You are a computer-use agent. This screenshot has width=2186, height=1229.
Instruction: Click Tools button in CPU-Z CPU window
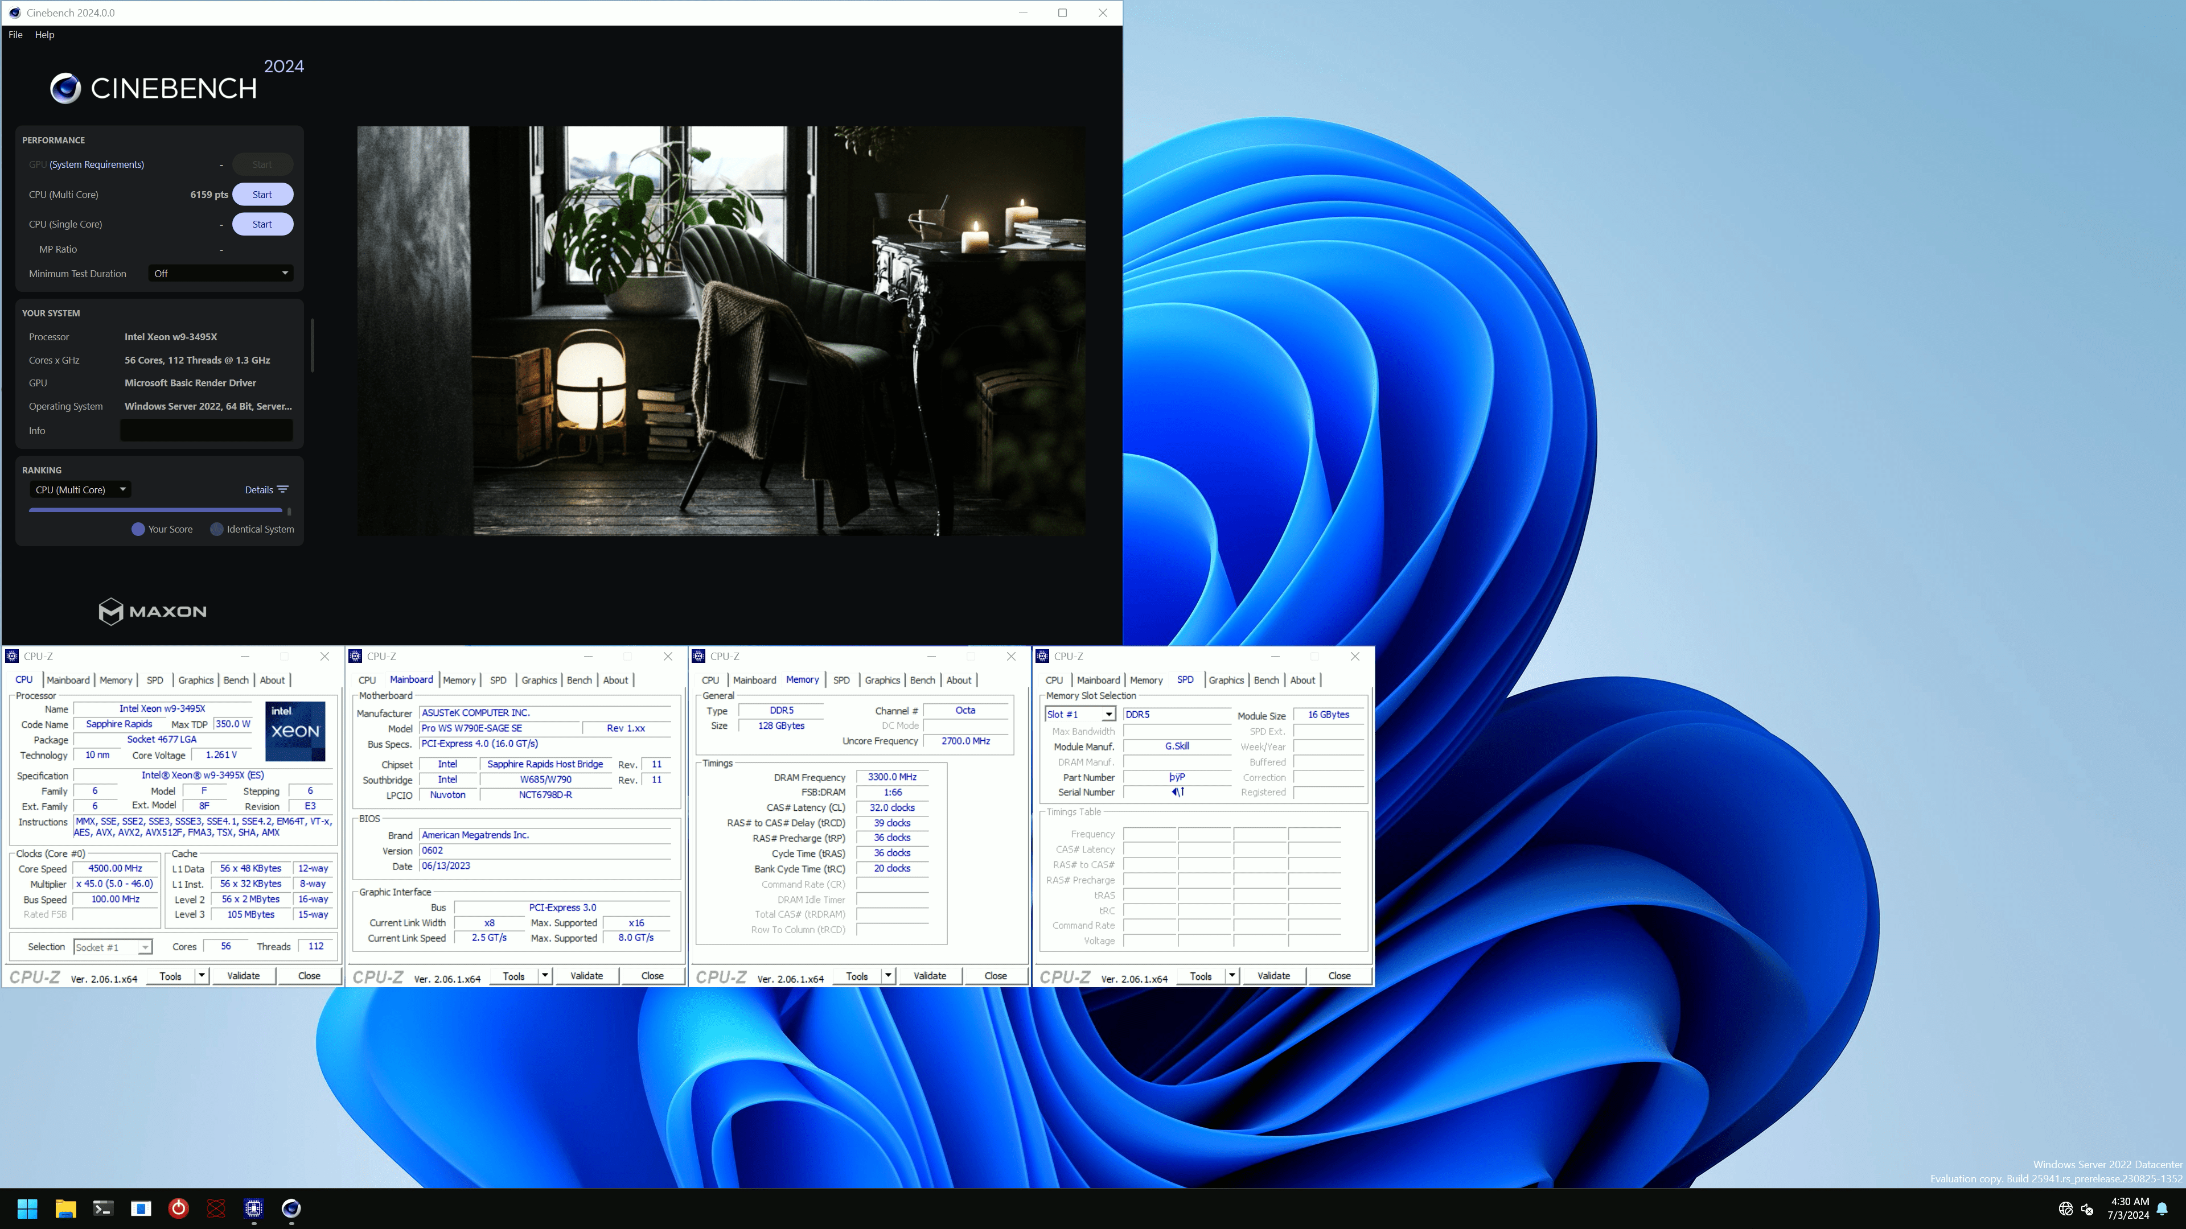click(171, 975)
